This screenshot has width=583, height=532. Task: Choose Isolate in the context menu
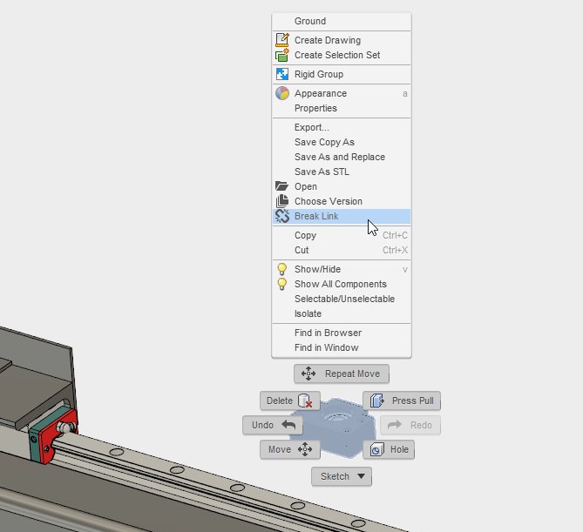342,314
